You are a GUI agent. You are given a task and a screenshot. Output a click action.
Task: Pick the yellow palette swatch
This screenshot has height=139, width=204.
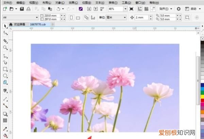click(202, 97)
